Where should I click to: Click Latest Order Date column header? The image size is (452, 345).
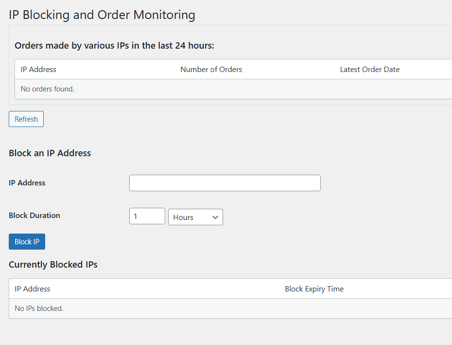(369, 70)
